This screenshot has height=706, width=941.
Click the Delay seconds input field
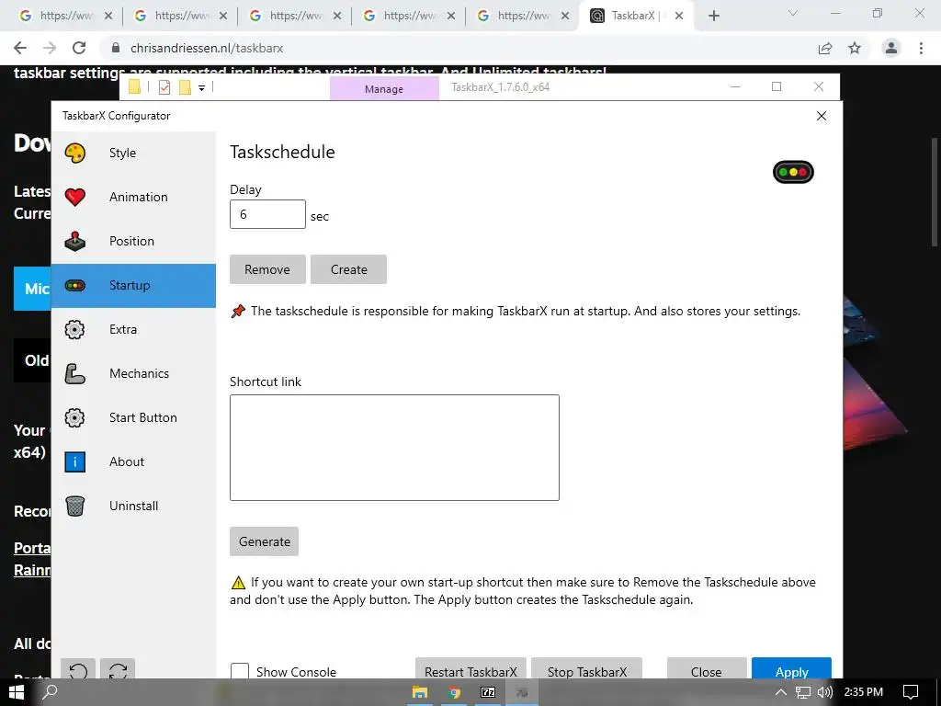[267, 214]
